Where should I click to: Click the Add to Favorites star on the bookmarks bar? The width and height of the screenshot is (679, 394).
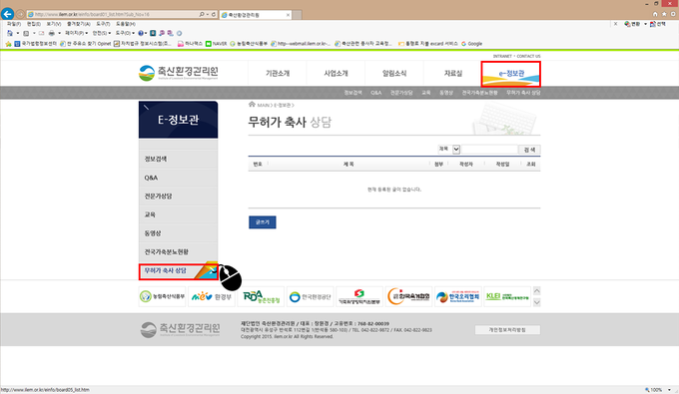pyautogui.click(x=8, y=44)
